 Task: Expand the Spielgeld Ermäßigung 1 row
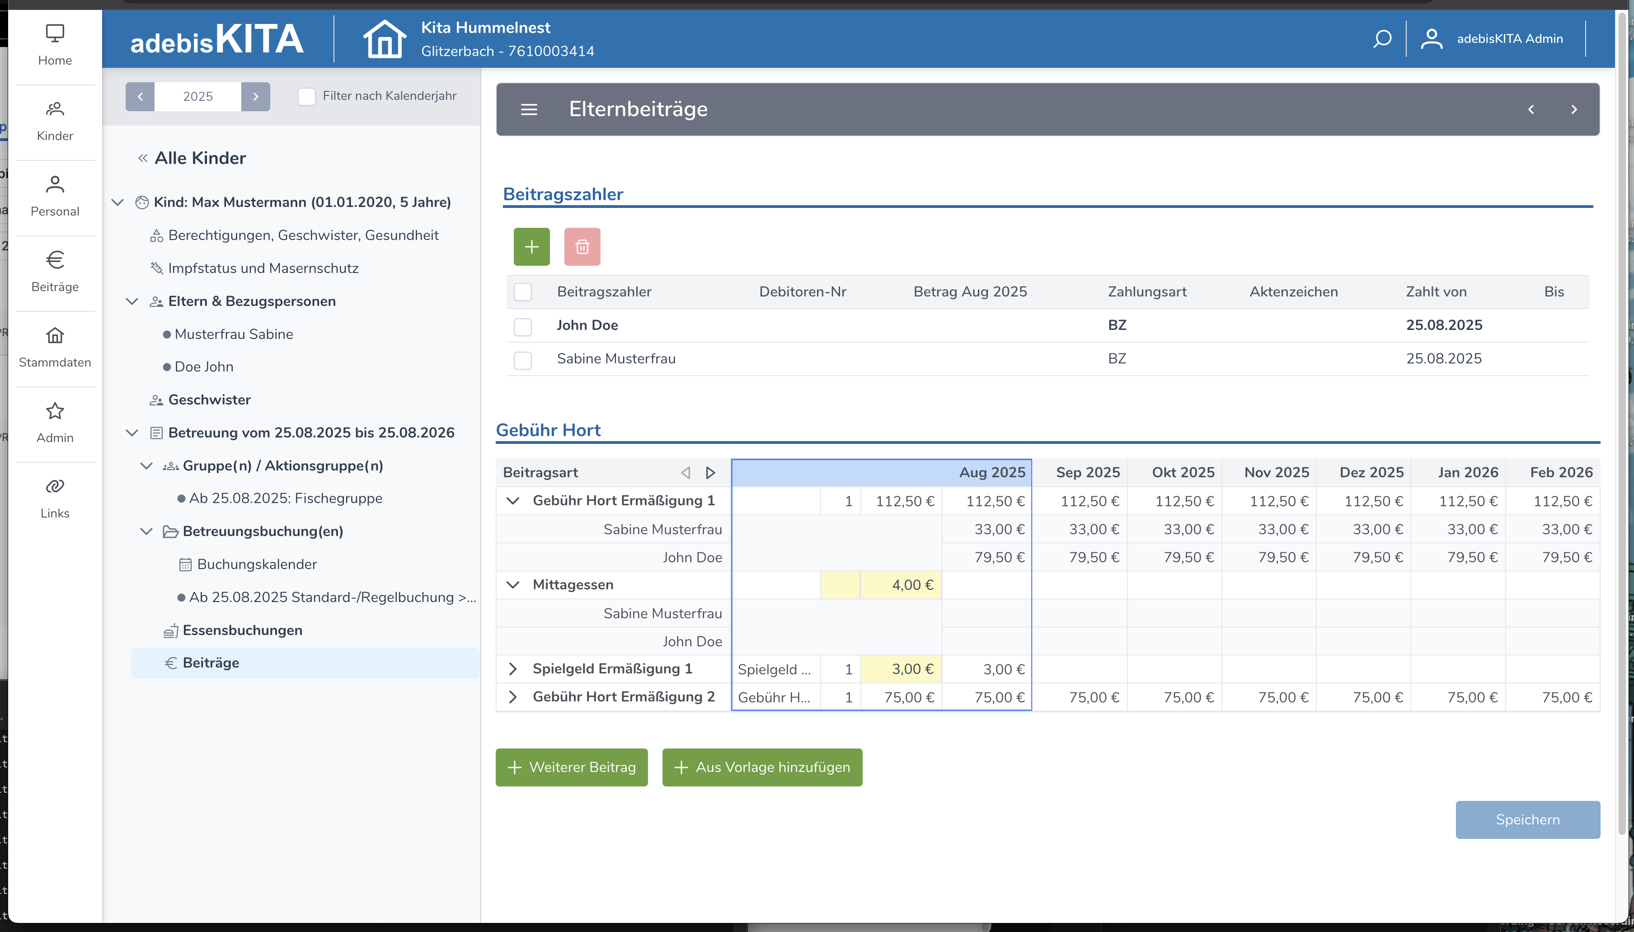tap(512, 669)
